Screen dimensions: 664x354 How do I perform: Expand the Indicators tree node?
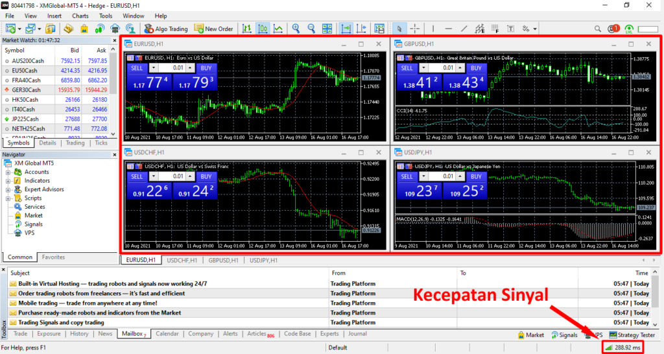8,181
